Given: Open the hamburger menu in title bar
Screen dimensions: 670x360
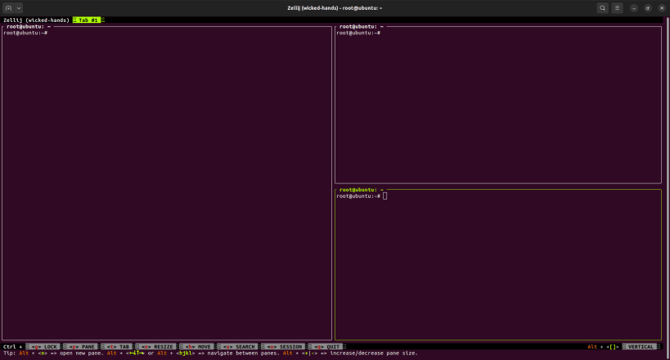Looking at the screenshot, I should (x=617, y=8).
